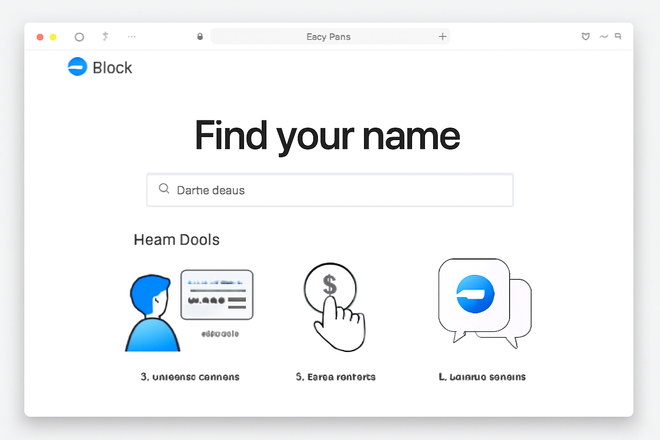The height and width of the screenshot is (440, 660).
Task: Click the magnifying glass search icon
Action: [164, 189]
